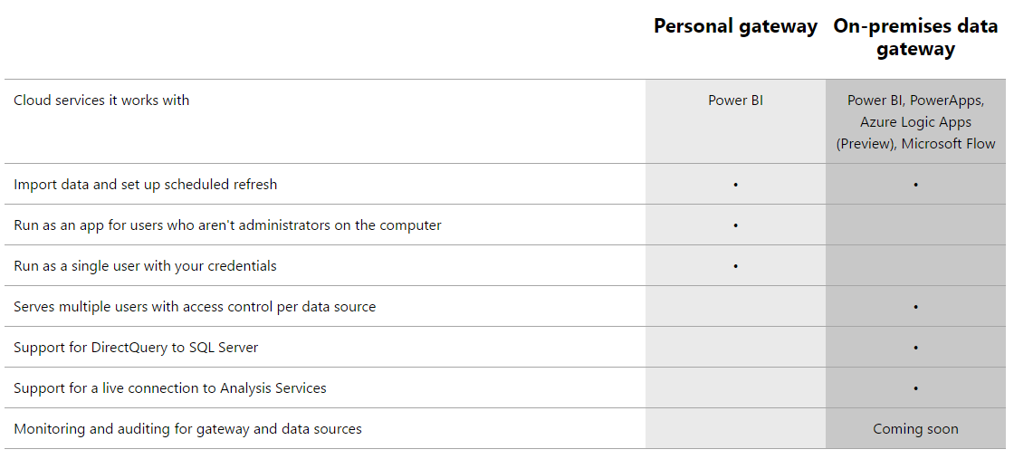
Task: Click the bullet in the 'Run as a single user' row
Action: pos(735,266)
